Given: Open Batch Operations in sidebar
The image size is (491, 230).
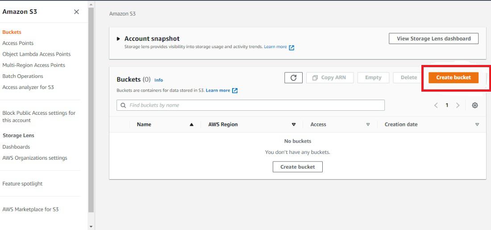Looking at the screenshot, I should (x=23, y=76).
